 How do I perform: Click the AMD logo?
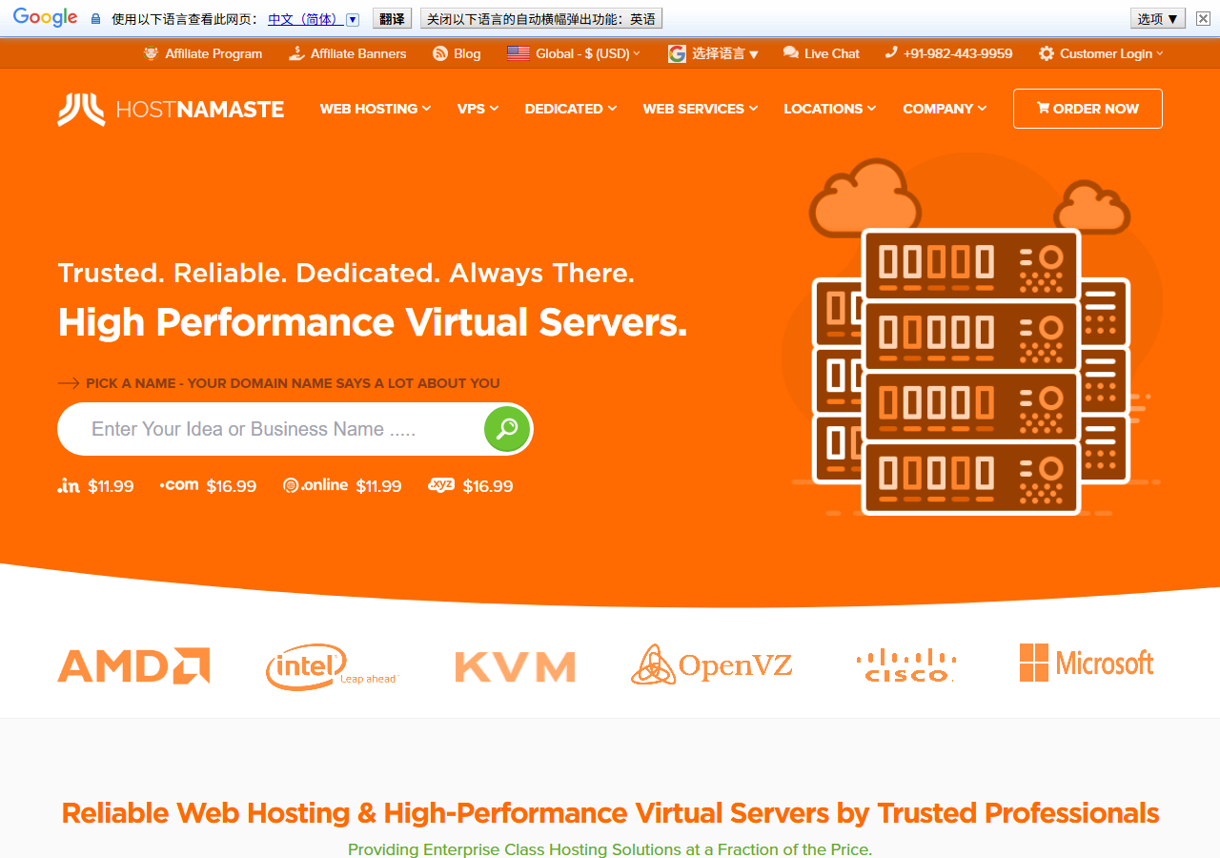[x=133, y=665]
